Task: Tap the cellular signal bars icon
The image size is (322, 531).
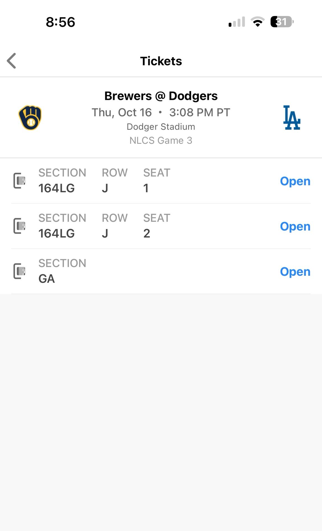Action: [237, 22]
